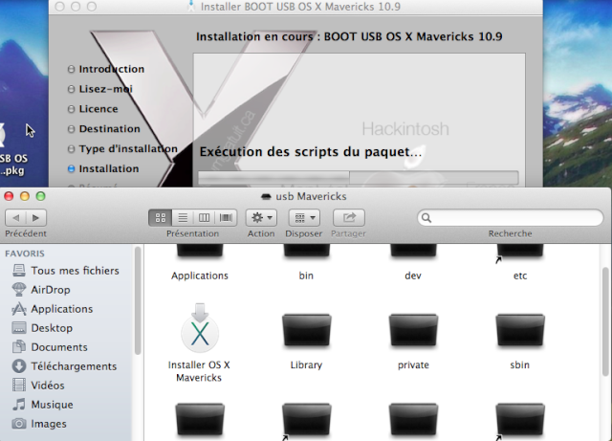Select the bin folder
Viewport: 612px width, 441px height.
point(306,251)
